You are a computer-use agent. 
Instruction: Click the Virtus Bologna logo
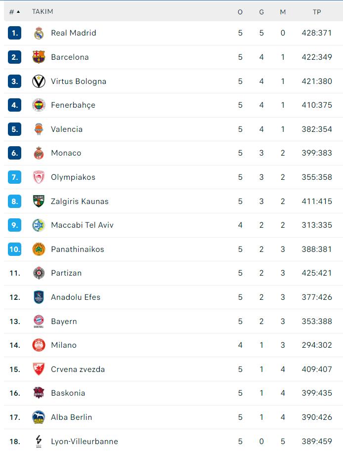pos(39,82)
